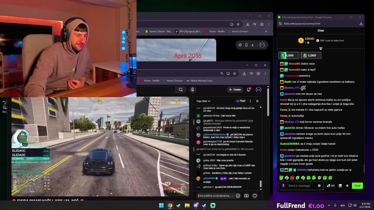The width and height of the screenshot is (374, 210).
Task: Open Chrome from the taskbar
Action: pyautogui.click(x=170, y=206)
